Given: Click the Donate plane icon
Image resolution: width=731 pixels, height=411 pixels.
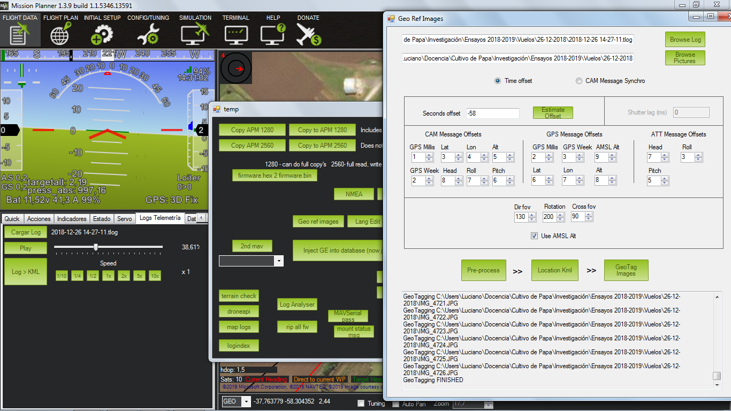Looking at the screenshot, I should [308, 35].
